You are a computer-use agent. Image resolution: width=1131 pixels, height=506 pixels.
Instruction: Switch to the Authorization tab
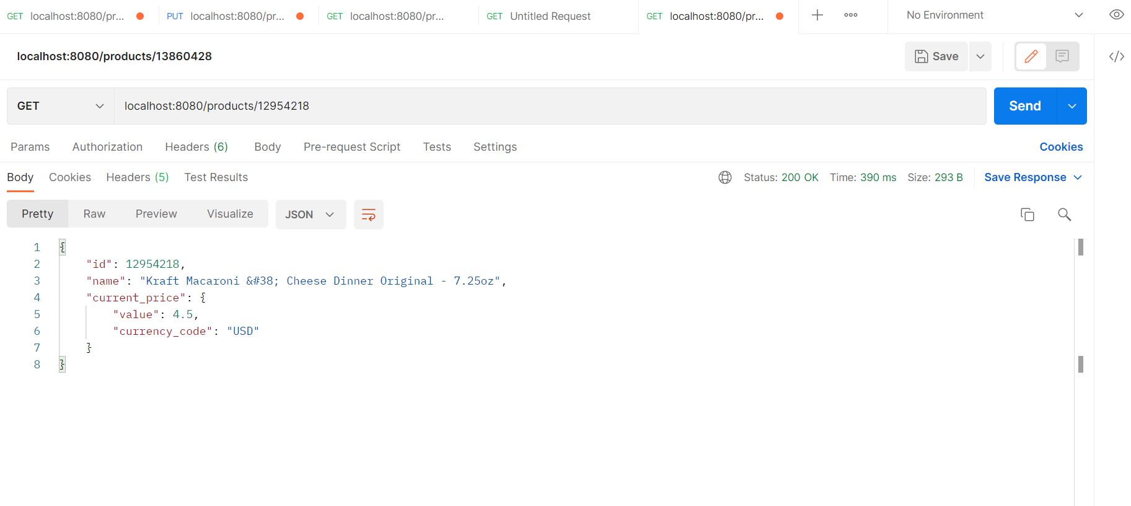(x=107, y=147)
